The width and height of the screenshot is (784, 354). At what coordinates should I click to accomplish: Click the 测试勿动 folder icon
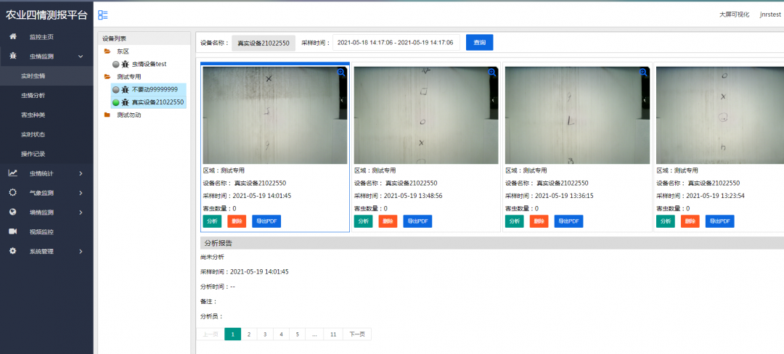107,115
